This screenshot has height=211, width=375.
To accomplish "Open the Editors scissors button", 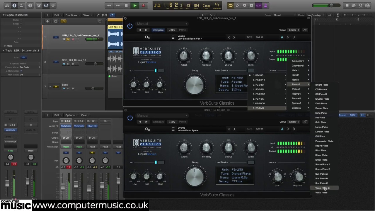I will click(x=53, y=6).
